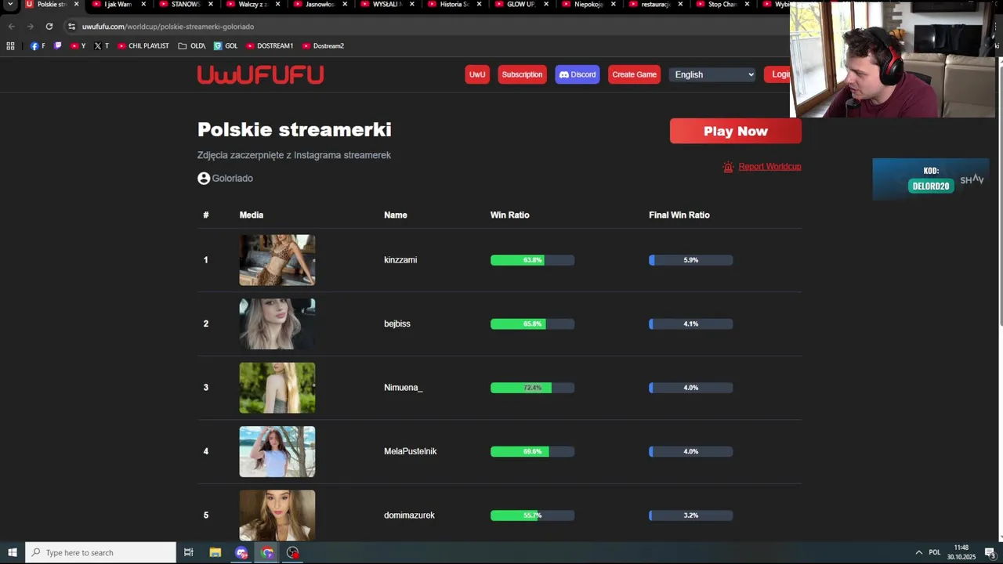
Task: Open Task View on the taskbar
Action: (x=189, y=552)
